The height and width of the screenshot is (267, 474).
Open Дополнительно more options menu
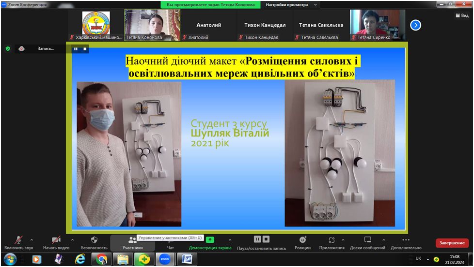[406, 242]
